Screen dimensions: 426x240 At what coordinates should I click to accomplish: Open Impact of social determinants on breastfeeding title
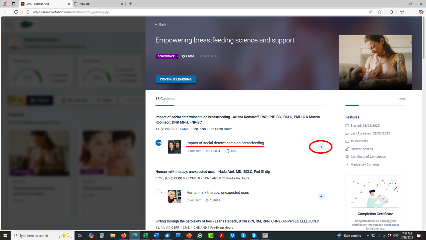point(225,143)
